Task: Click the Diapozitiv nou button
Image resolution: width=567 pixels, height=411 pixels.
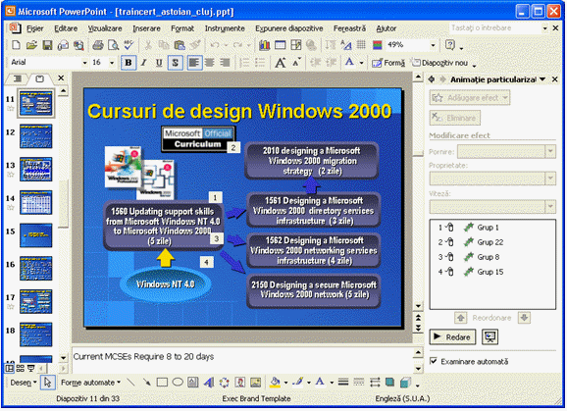Action: 440,63
